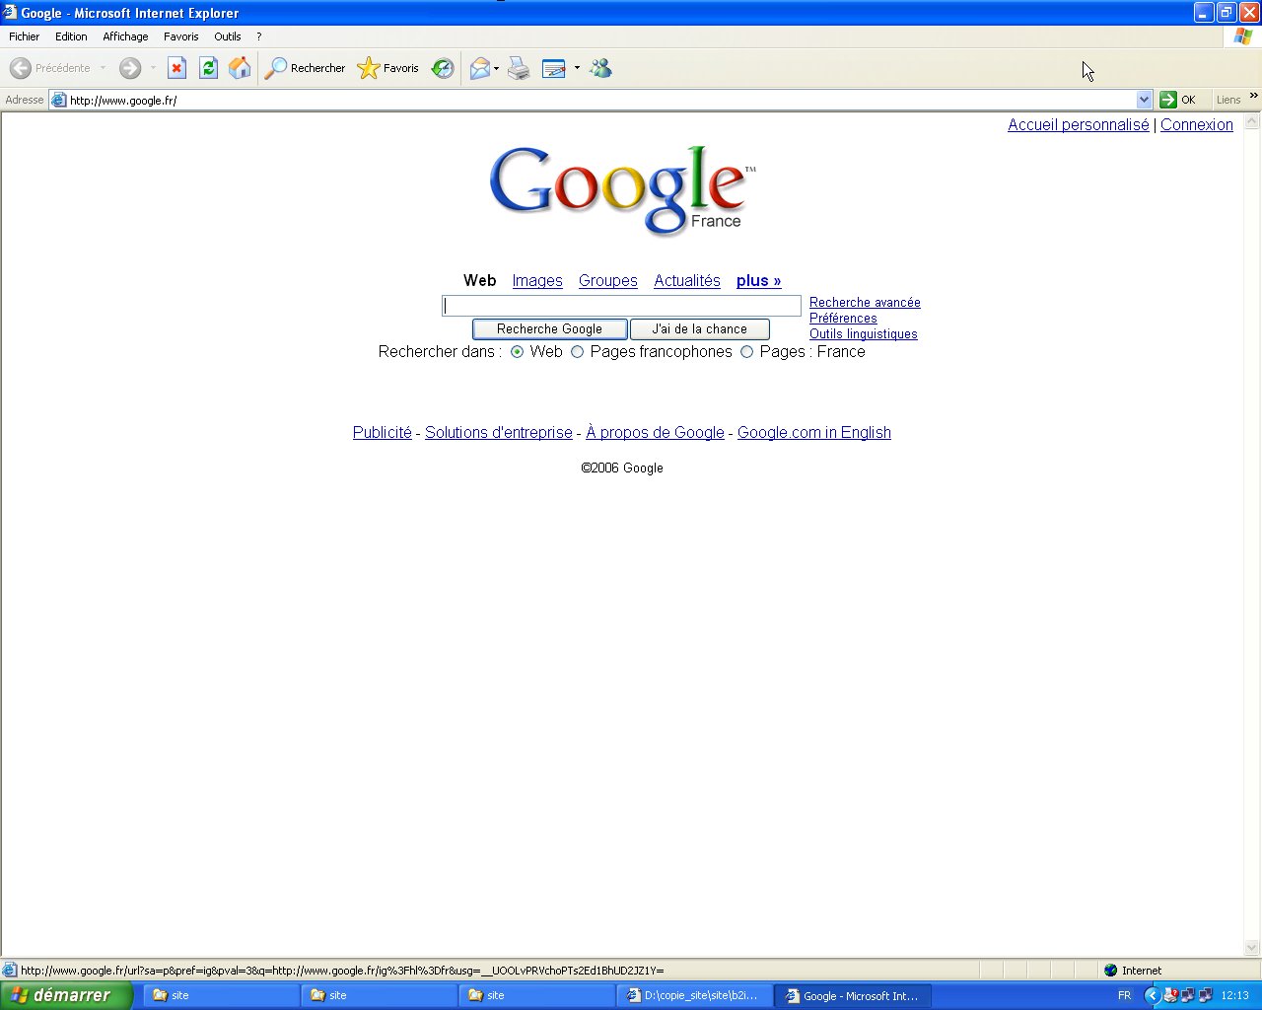The width and height of the screenshot is (1262, 1010).
Task: Click the J'ai de la chance button
Action: 699,329
